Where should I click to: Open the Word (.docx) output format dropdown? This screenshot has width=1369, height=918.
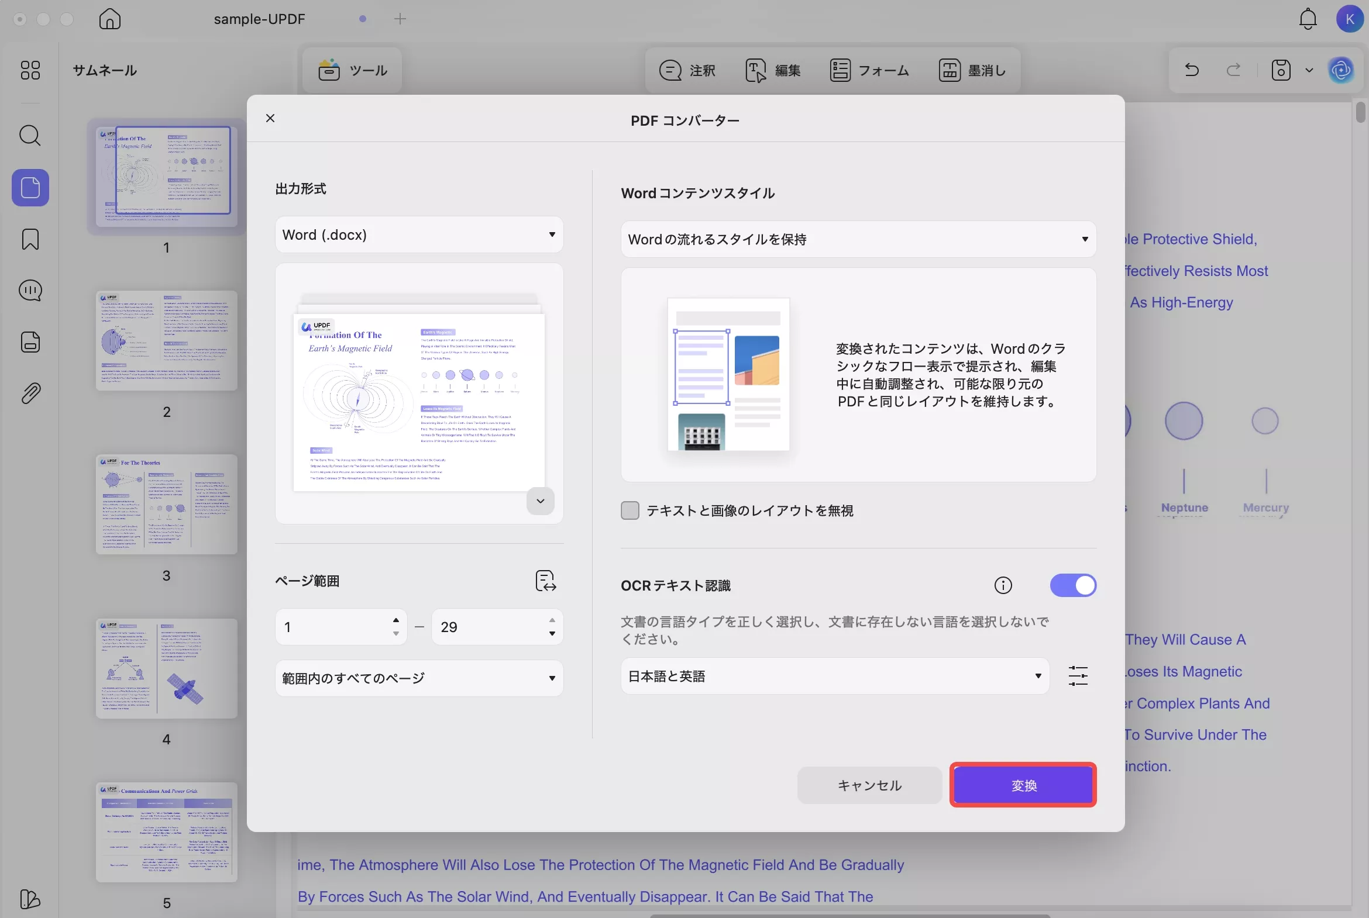coord(419,234)
